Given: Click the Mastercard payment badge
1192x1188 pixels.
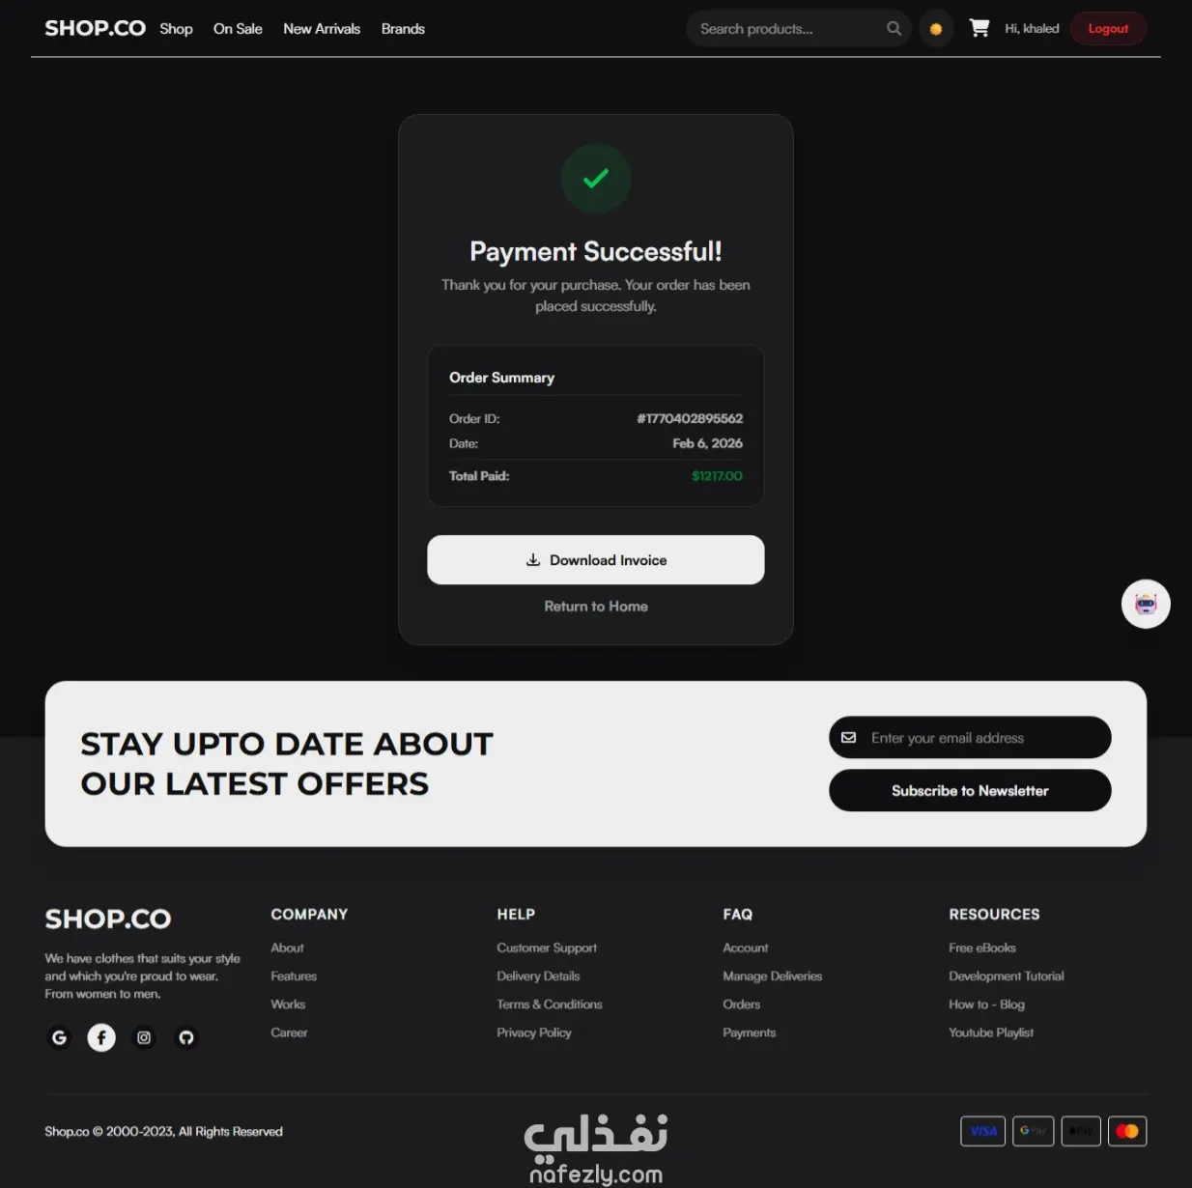Looking at the screenshot, I should point(1127,1131).
